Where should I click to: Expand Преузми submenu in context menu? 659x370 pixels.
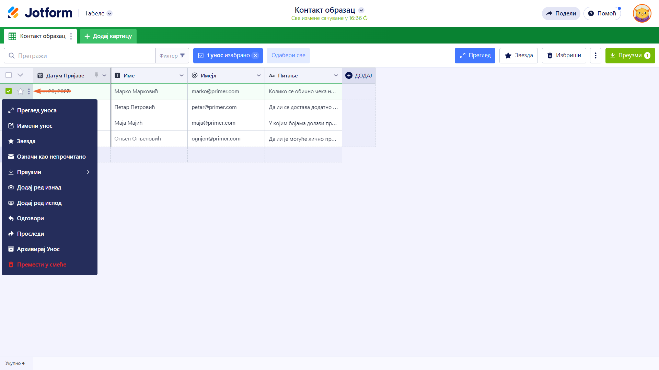click(49, 172)
